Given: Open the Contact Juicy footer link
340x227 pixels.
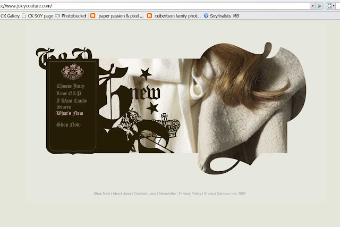Looking at the screenshot, I should point(145,194).
